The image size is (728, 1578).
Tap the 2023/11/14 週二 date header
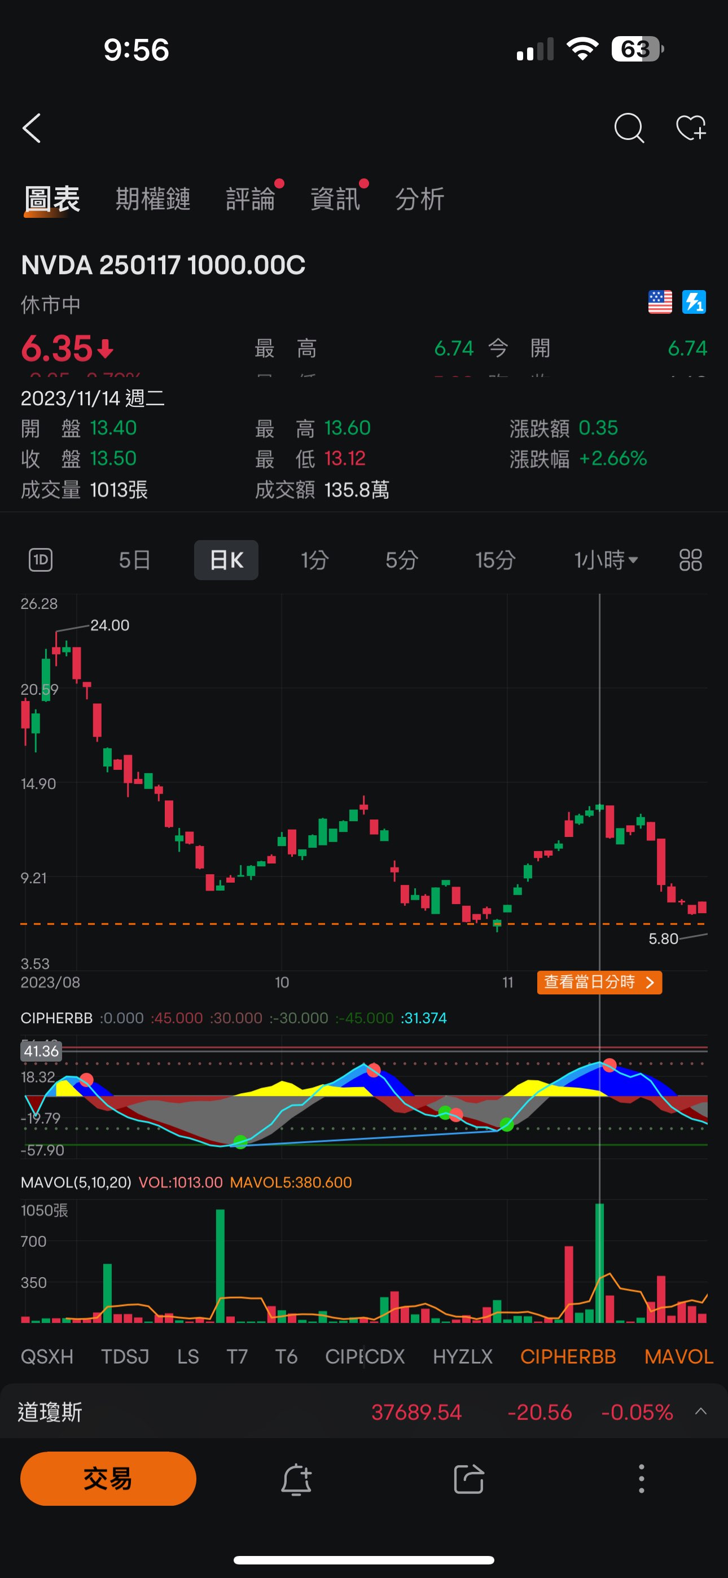coord(93,399)
